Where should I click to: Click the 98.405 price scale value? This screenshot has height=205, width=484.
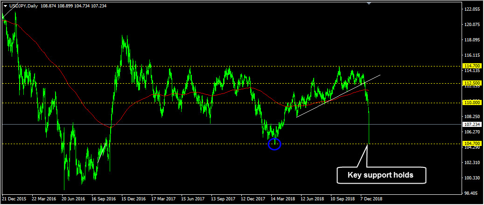pos(472,193)
